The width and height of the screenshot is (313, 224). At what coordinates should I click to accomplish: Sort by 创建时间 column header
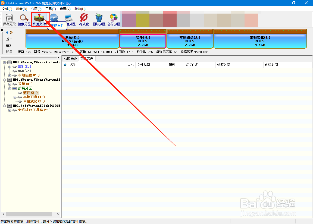pos(288,65)
